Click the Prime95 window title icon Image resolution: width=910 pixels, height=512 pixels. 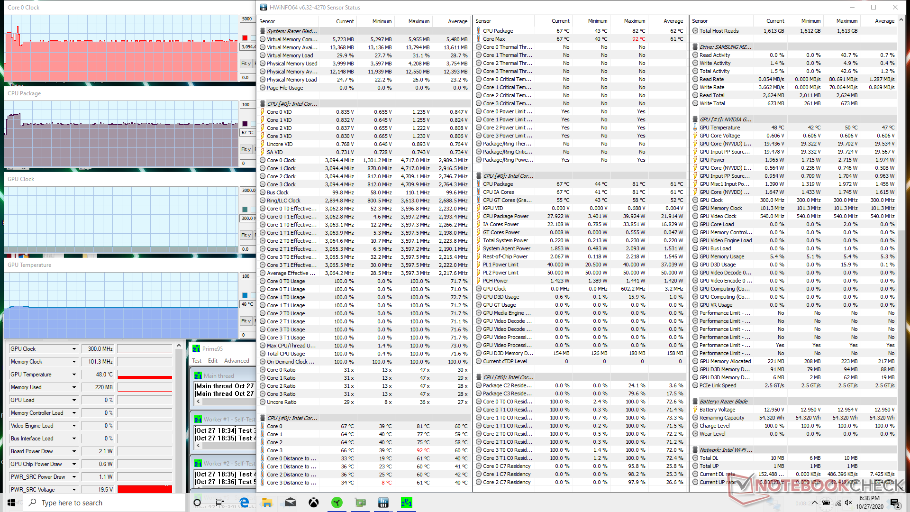pos(196,348)
